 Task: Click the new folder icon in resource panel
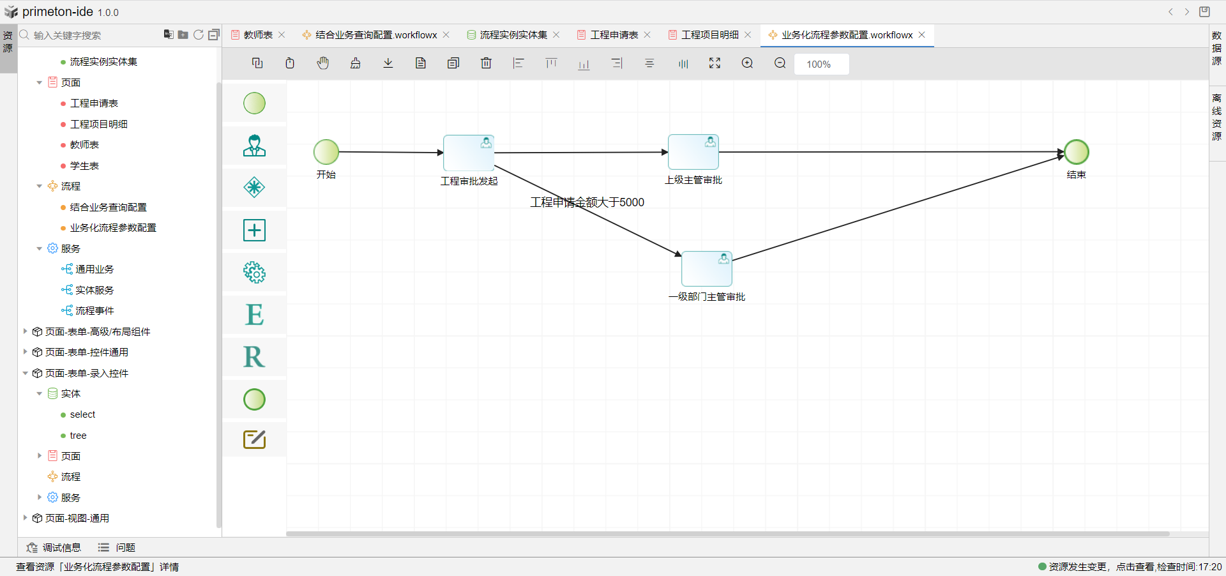coord(183,34)
